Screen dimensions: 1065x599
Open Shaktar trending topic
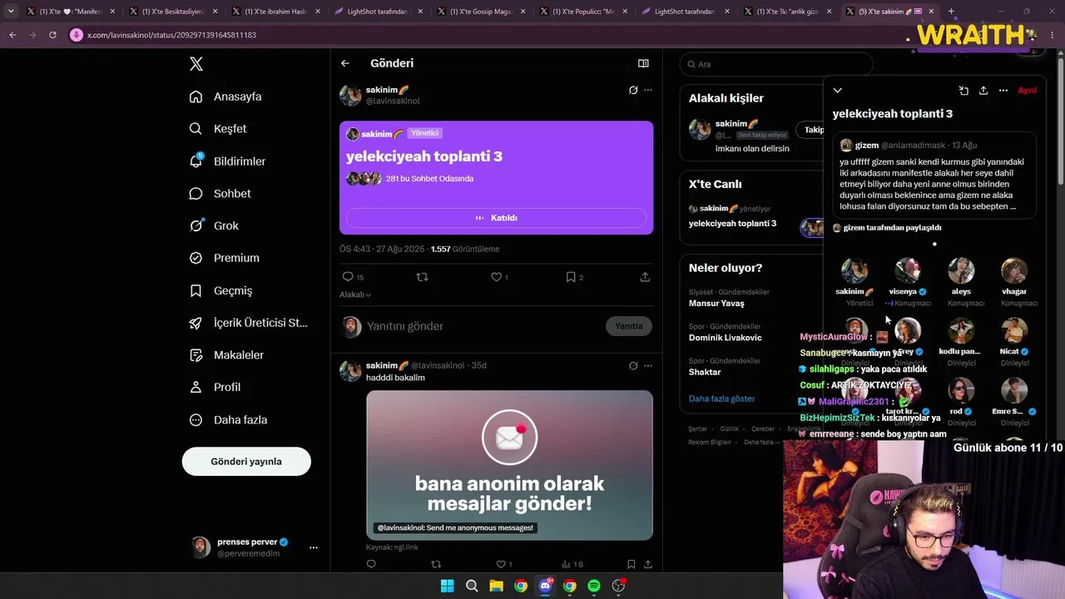tap(705, 372)
